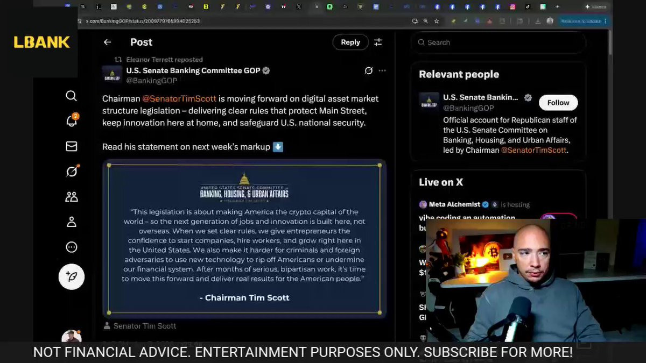Open @SenatorTimScott mention in the post text
This screenshot has width=646, height=363.
179,99
